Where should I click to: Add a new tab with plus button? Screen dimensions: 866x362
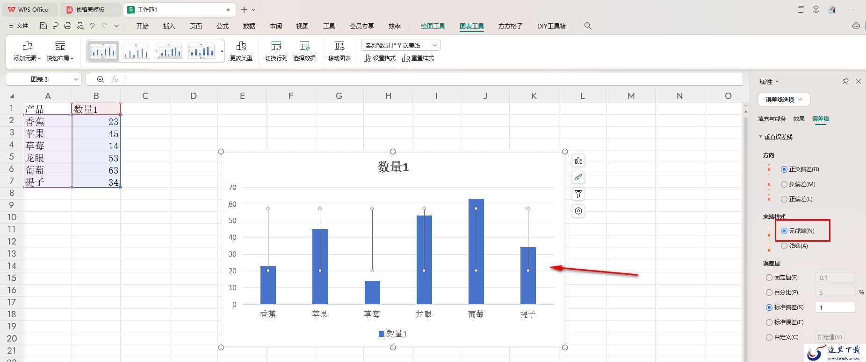tap(244, 9)
